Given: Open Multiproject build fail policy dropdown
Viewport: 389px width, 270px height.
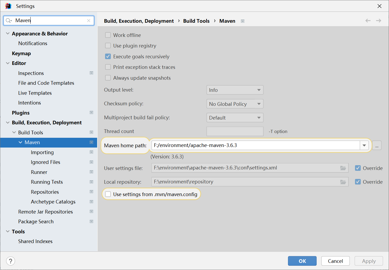Looking at the screenshot, I should 235,118.
